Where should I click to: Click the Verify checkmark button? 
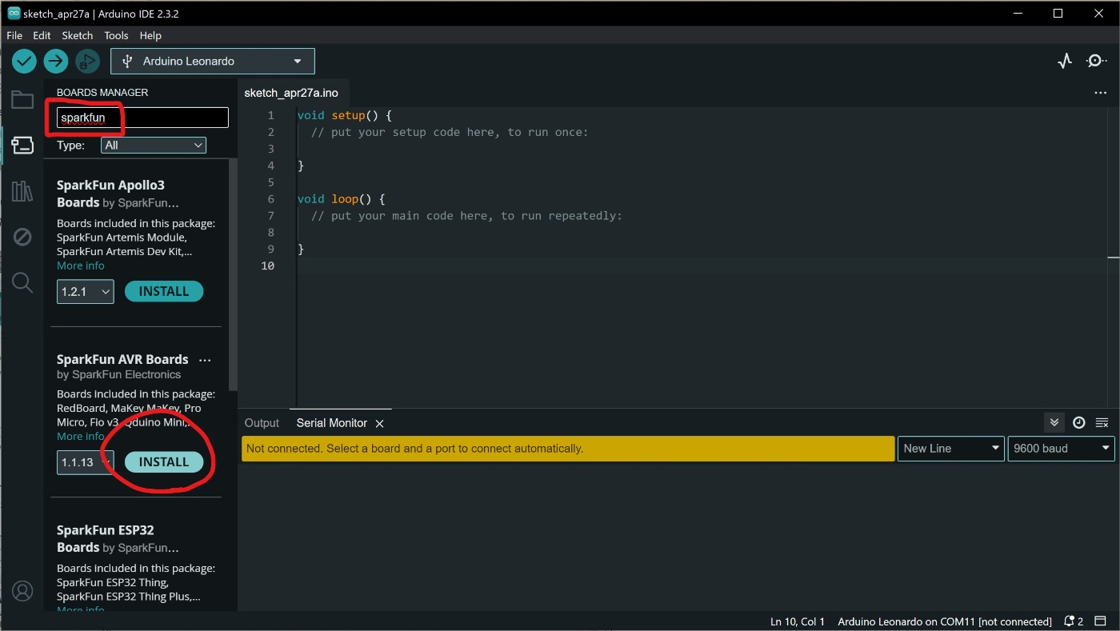24,61
